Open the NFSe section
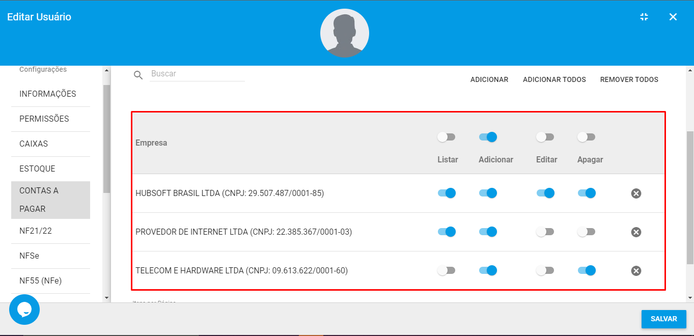This screenshot has width=694, height=336. click(50, 256)
